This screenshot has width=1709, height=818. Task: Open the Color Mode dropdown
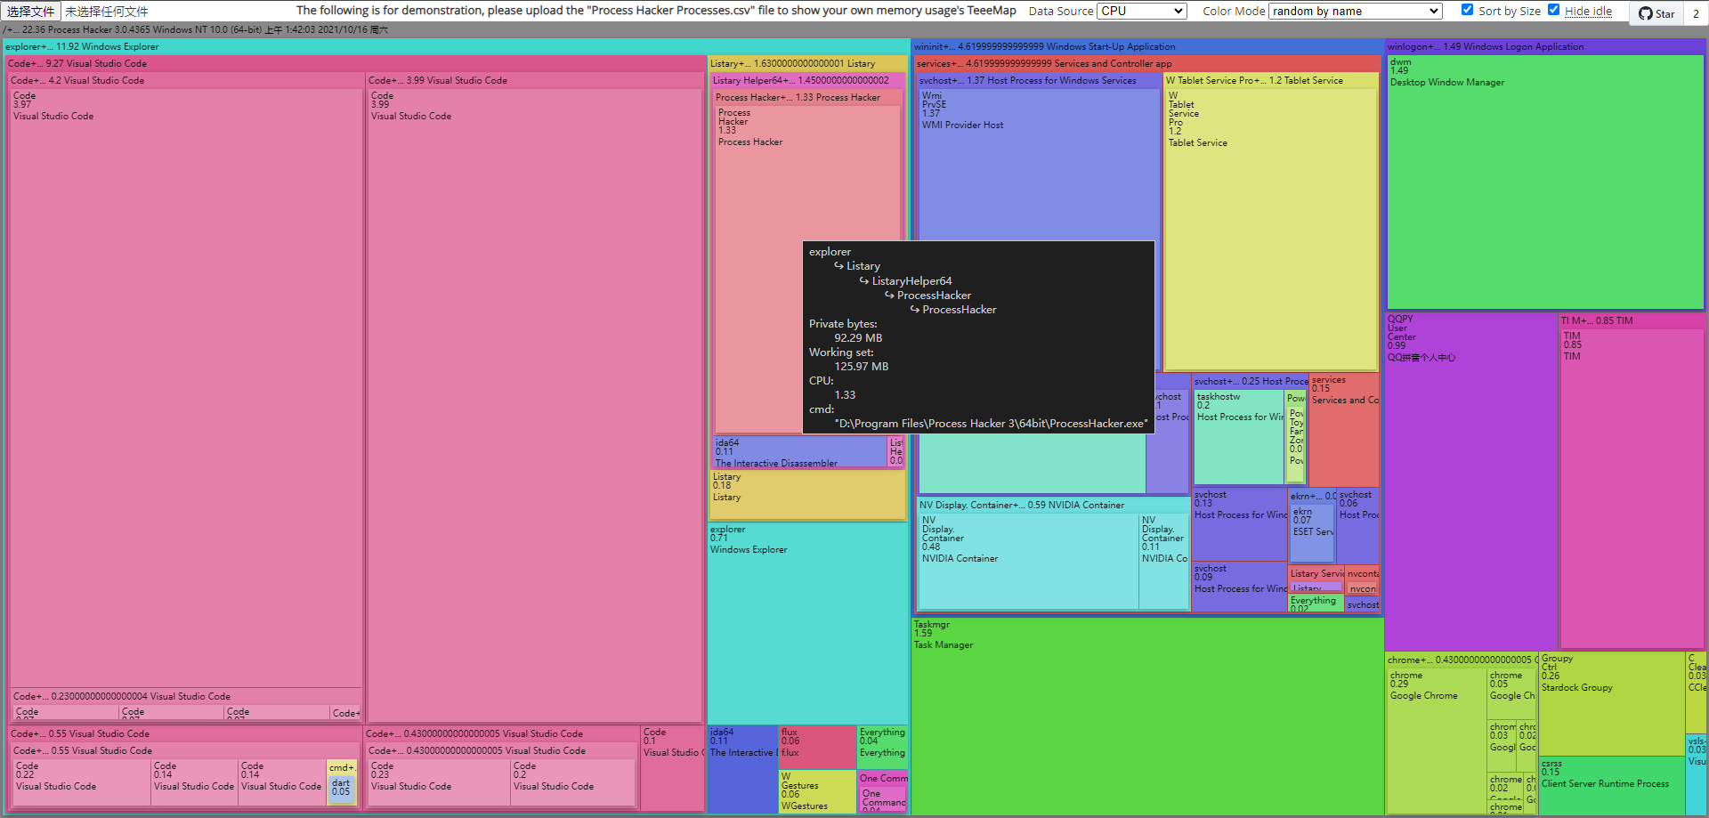[1356, 11]
